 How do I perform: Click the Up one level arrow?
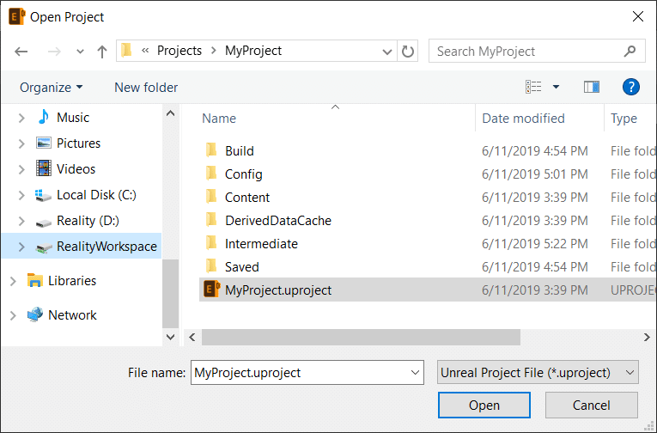tap(102, 52)
